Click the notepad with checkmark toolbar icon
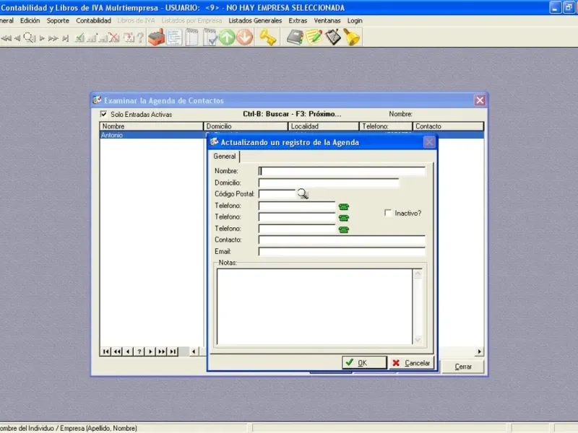 click(210, 38)
